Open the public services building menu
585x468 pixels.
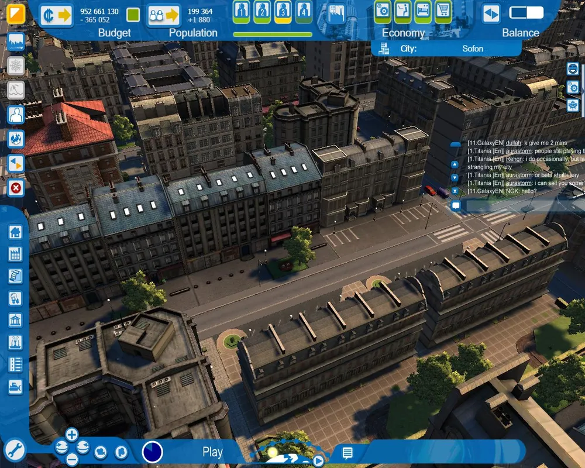(15, 320)
